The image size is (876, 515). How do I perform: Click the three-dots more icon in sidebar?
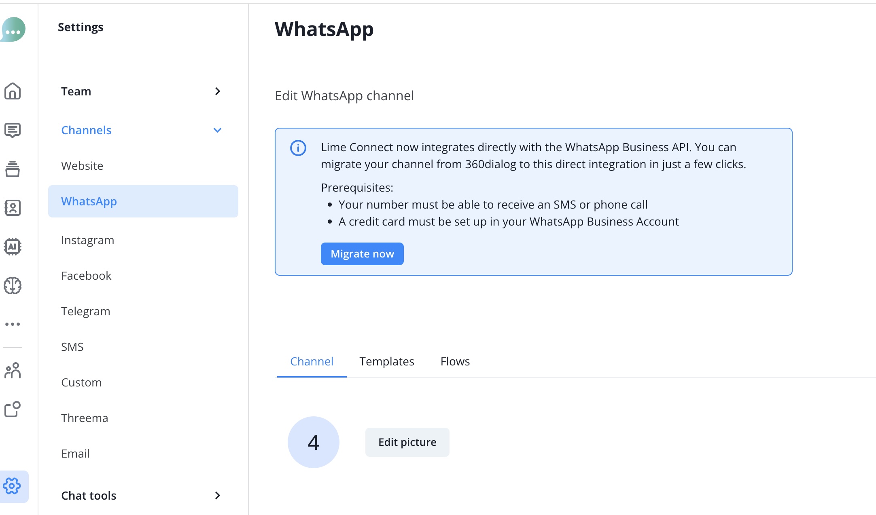click(13, 324)
